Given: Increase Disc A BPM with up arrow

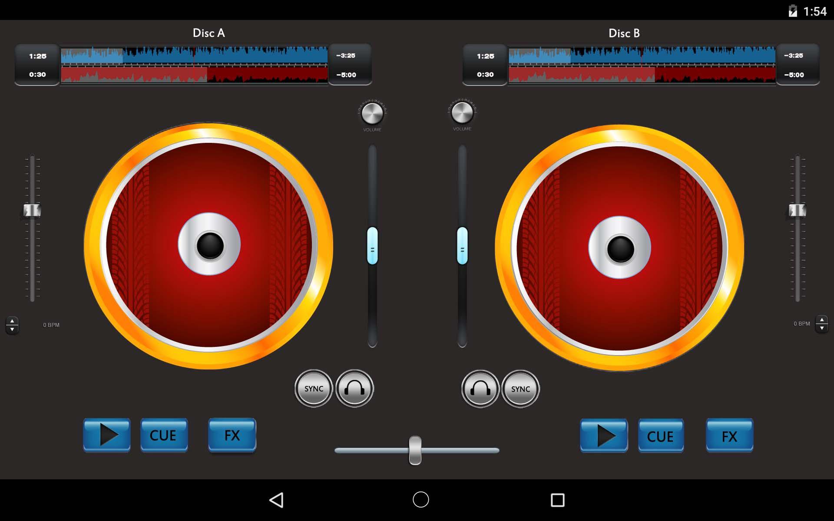Looking at the screenshot, I should click(12, 321).
